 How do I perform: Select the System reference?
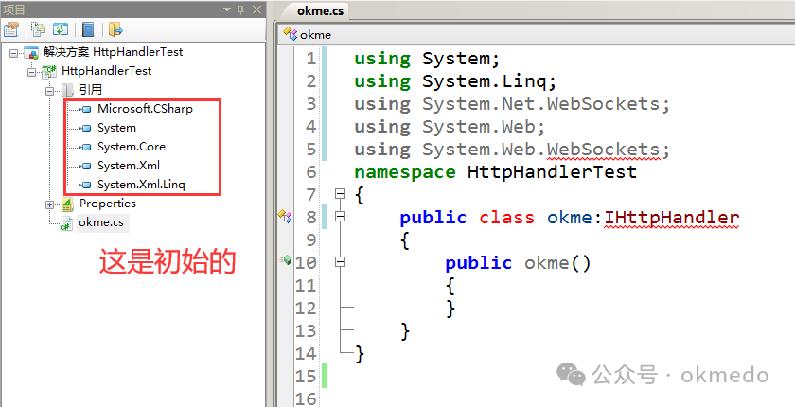(116, 128)
